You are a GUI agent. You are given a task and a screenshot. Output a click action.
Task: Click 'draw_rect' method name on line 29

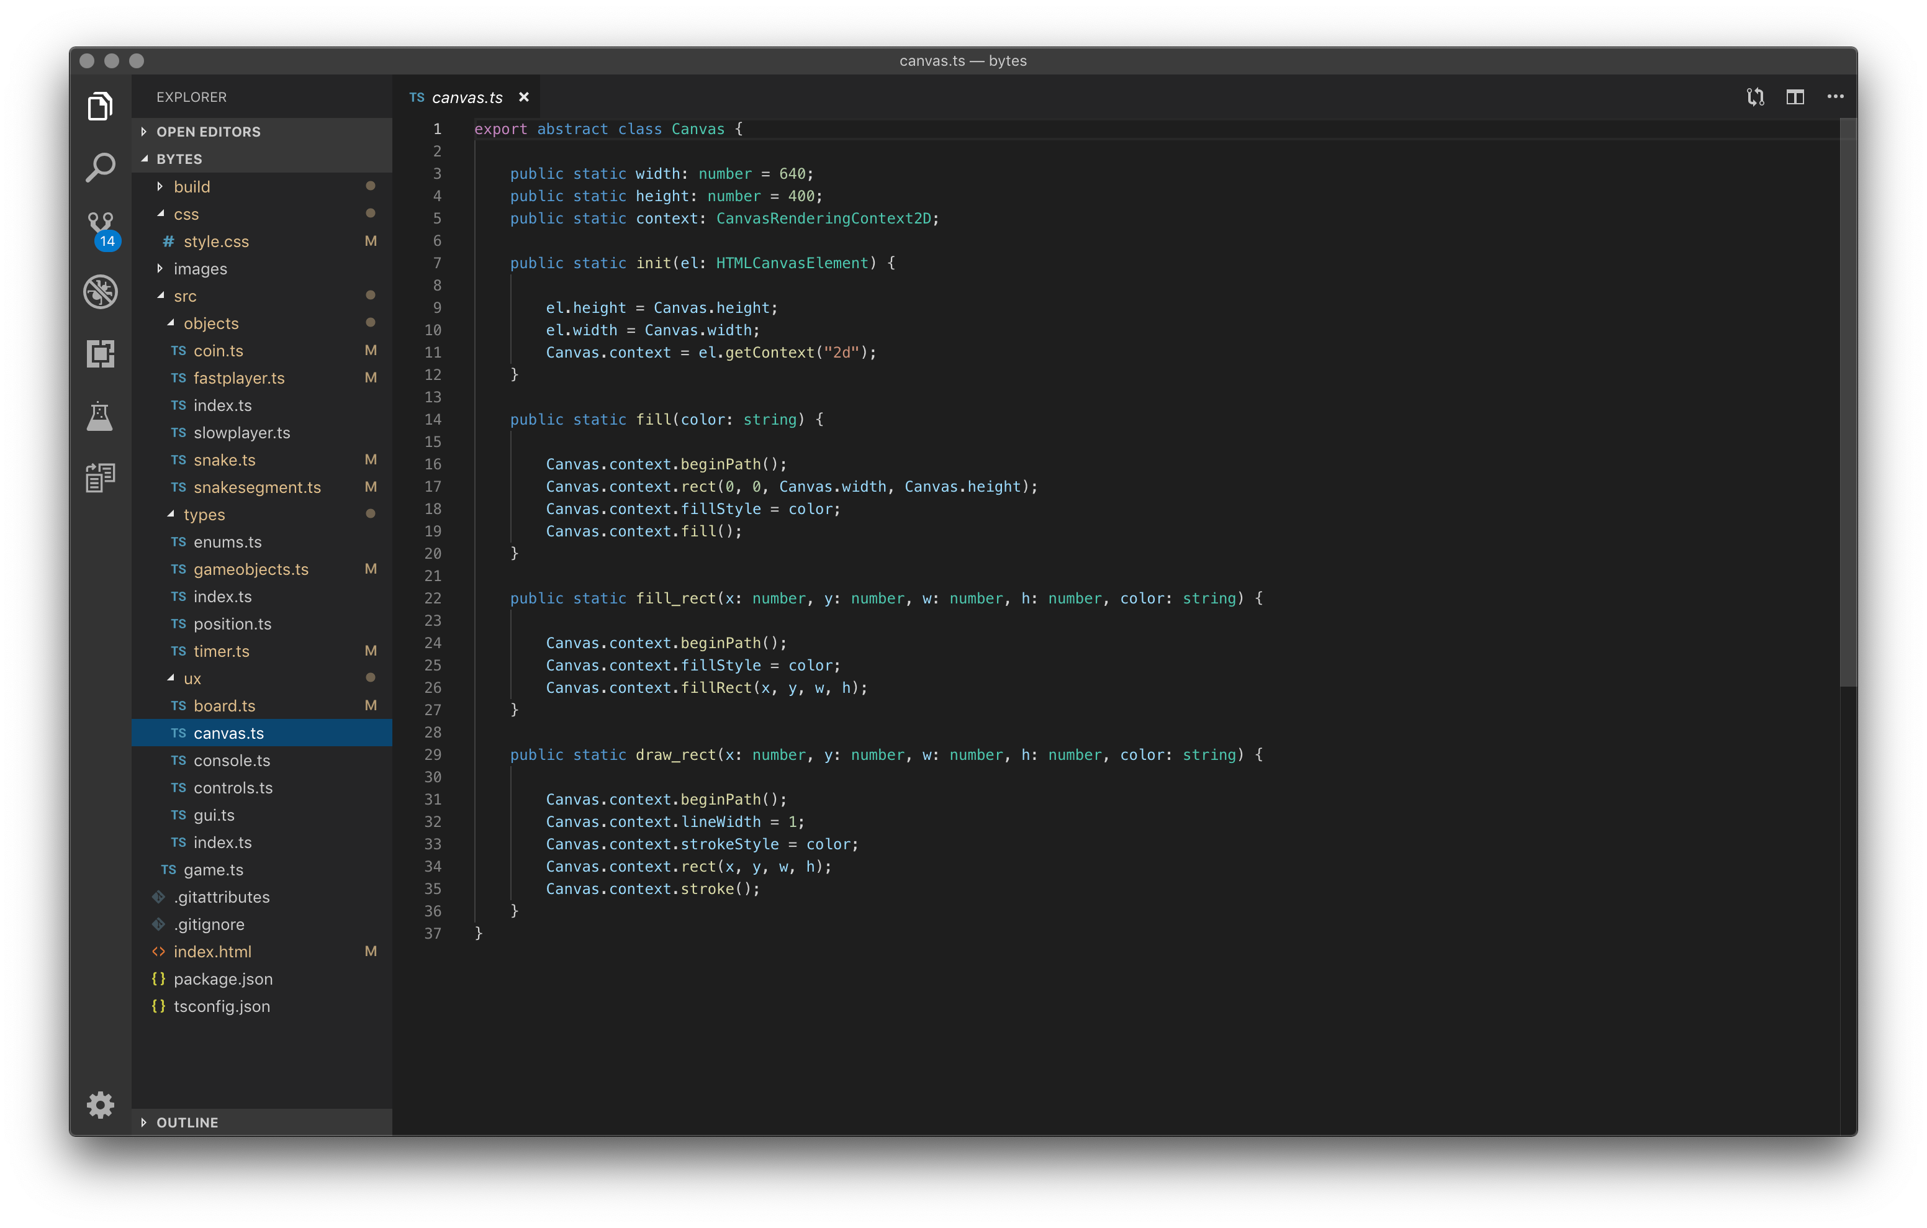click(676, 755)
